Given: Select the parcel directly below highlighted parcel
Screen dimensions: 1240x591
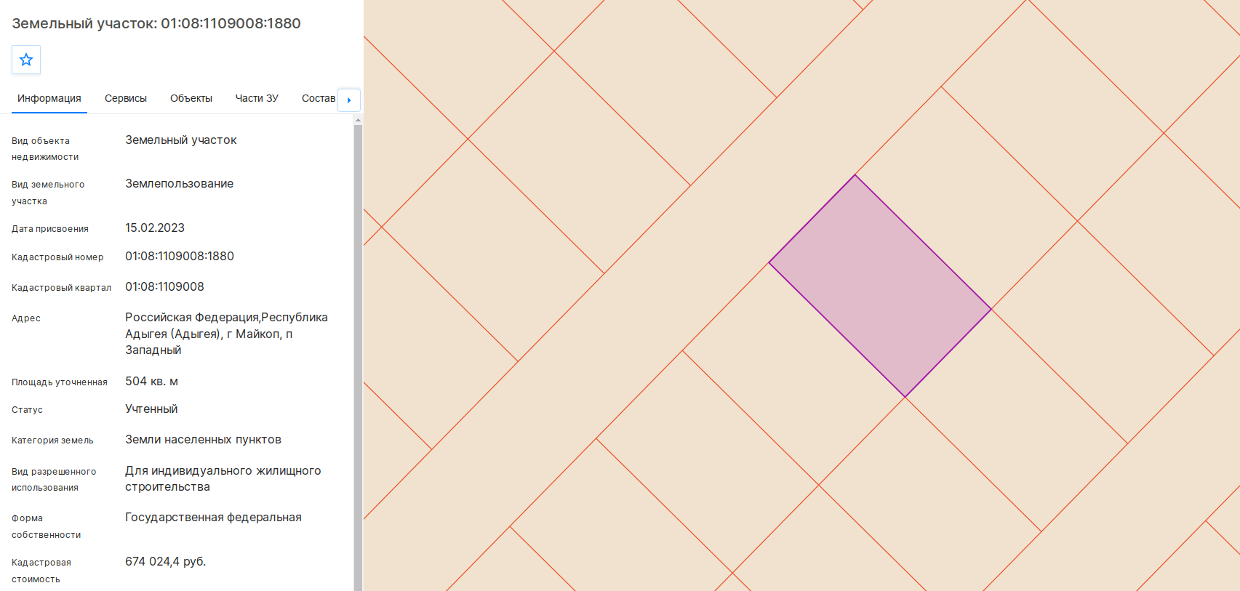Looking at the screenshot, I should (x=793, y=374).
